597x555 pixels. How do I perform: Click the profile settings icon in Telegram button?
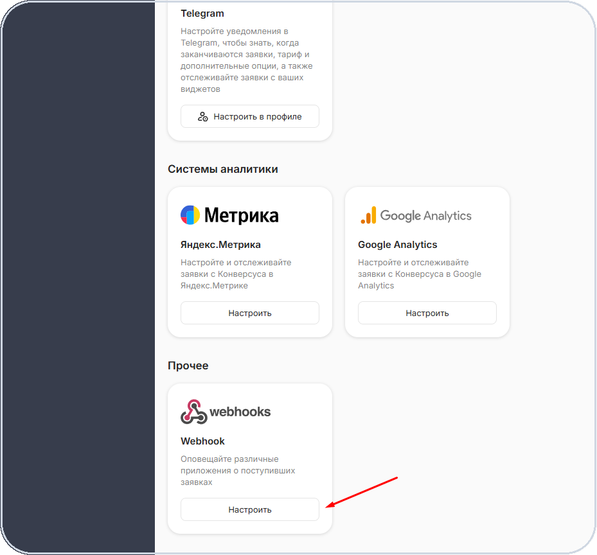203,116
